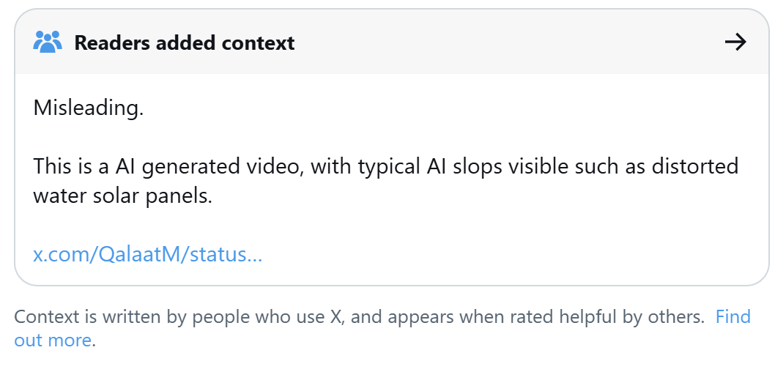This screenshot has width=775, height=372.
Task: Open note details via the right arrow
Action: coord(735,42)
